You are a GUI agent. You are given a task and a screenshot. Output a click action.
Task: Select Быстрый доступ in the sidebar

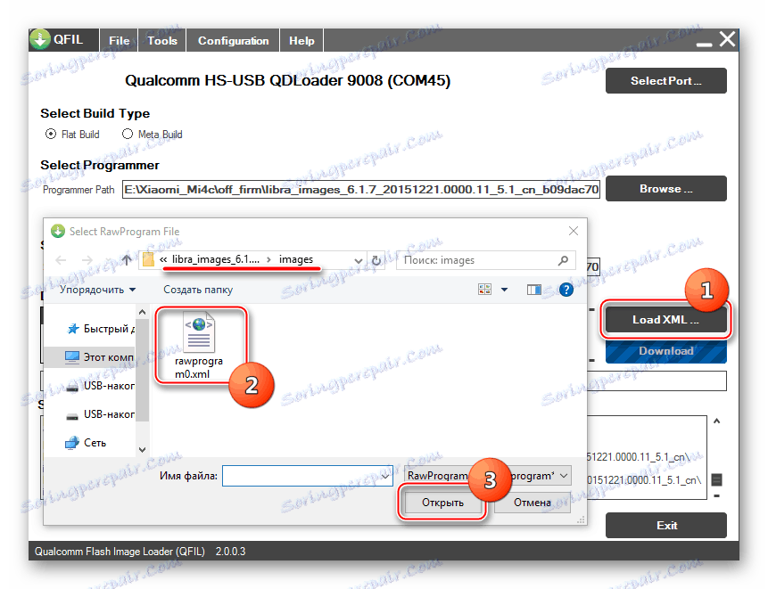click(90, 328)
